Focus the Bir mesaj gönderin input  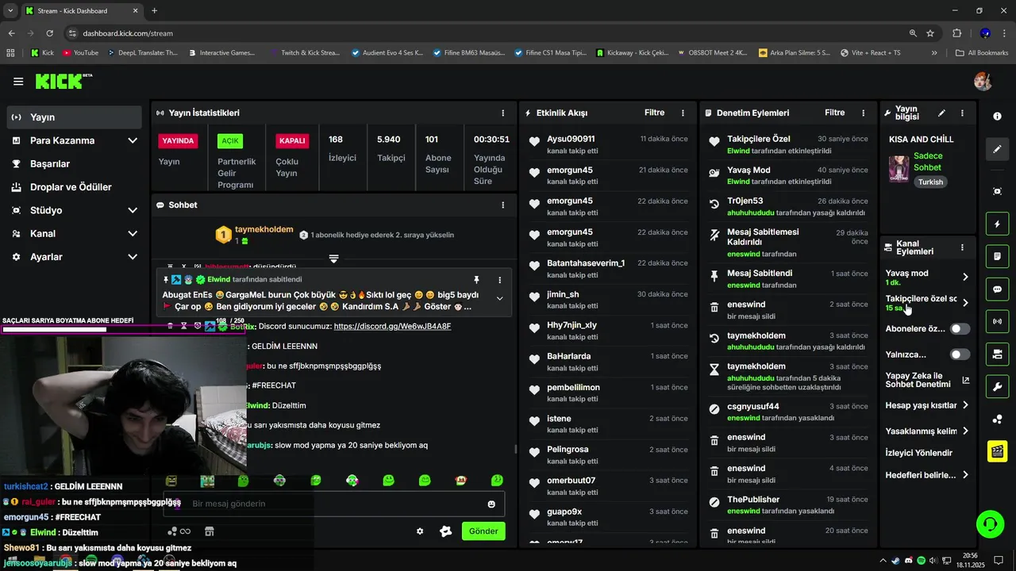[x=333, y=504]
